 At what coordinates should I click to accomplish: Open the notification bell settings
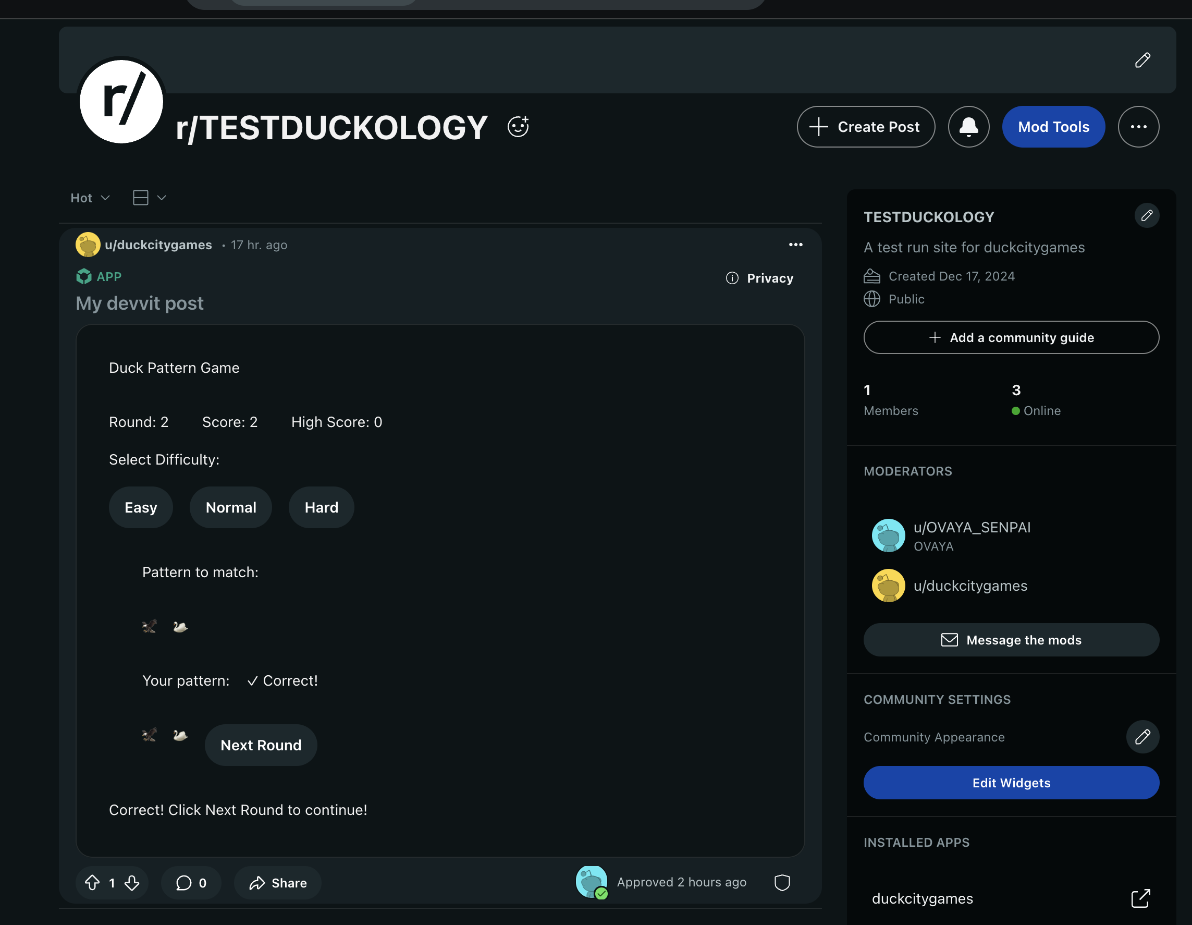click(x=968, y=127)
